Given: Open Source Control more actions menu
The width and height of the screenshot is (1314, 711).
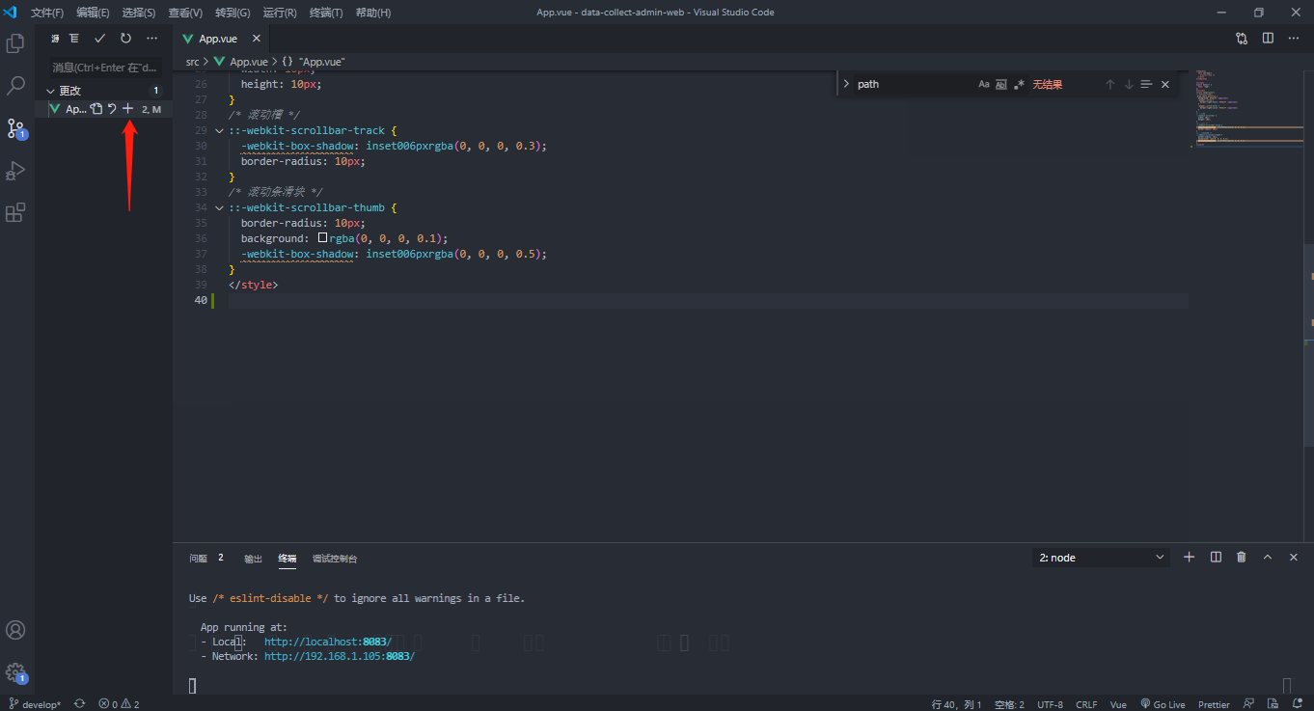Looking at the screenshot, I should [x=151, y=39].
